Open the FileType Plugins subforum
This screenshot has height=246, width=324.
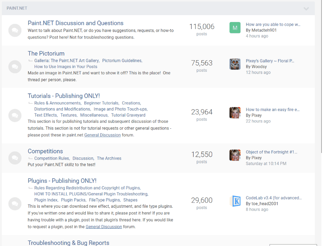pos(105,200)
